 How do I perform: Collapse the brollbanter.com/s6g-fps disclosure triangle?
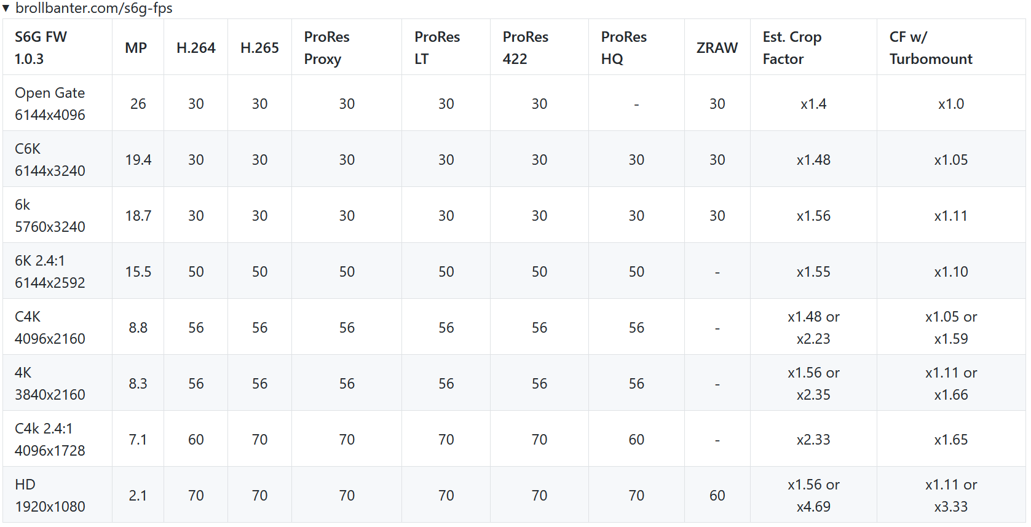(x=6, y=9)
